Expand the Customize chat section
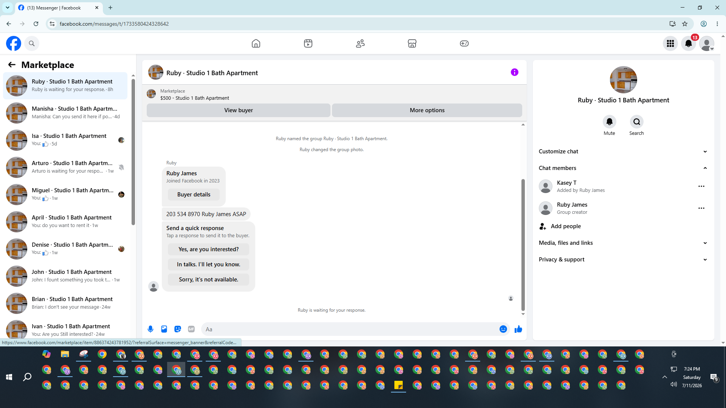The image size is (726, 408). coord(623,151)
